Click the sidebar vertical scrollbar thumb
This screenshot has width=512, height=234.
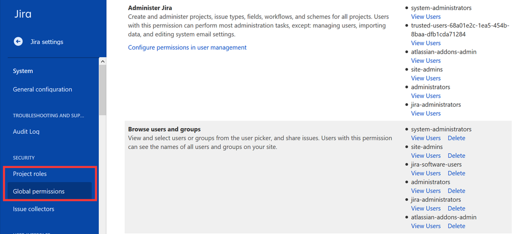click(103, 90)
